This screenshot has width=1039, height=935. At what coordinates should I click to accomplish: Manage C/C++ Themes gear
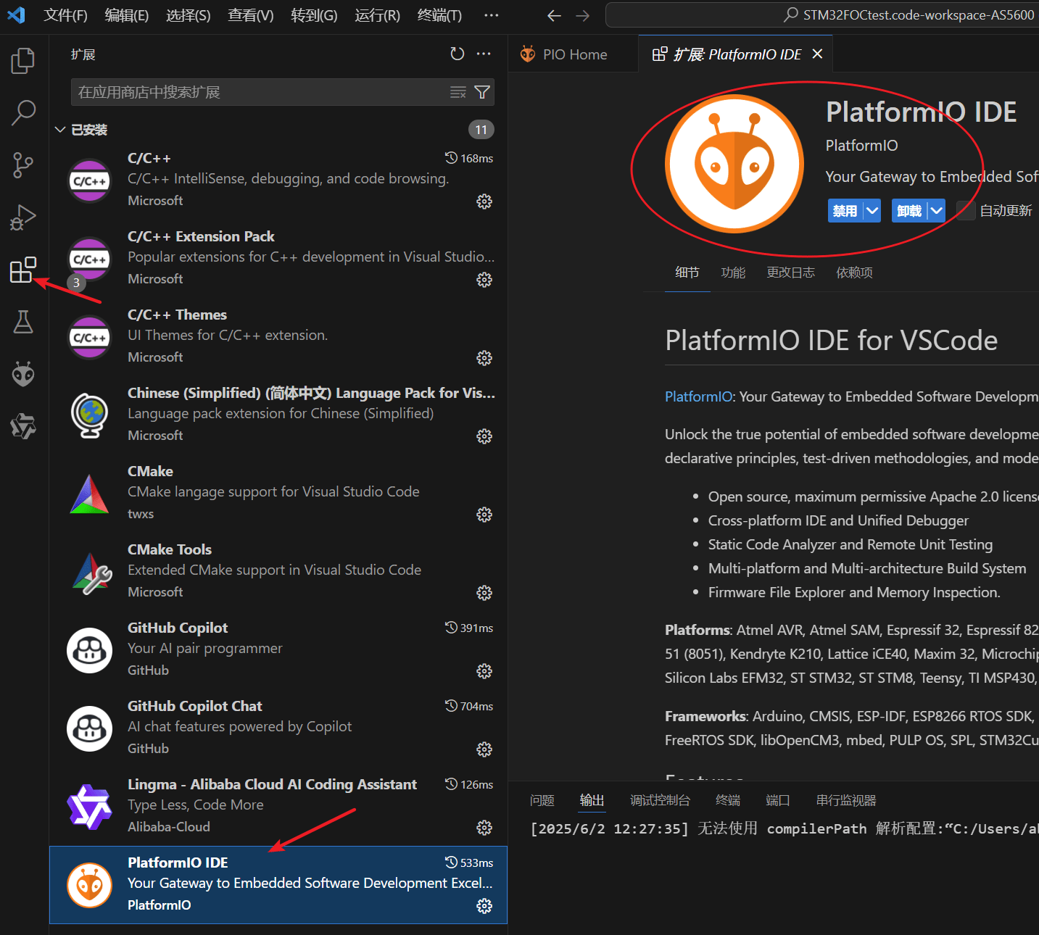pos(484,358)
